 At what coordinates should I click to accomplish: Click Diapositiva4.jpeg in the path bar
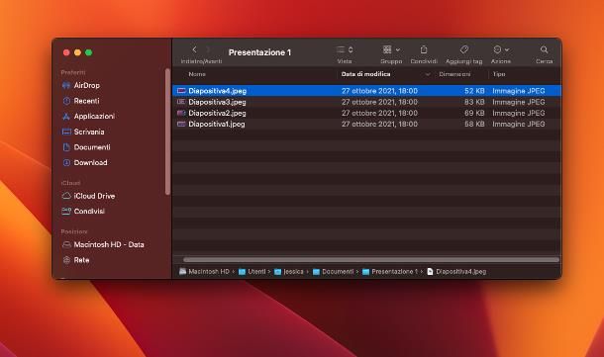[456, 272]
